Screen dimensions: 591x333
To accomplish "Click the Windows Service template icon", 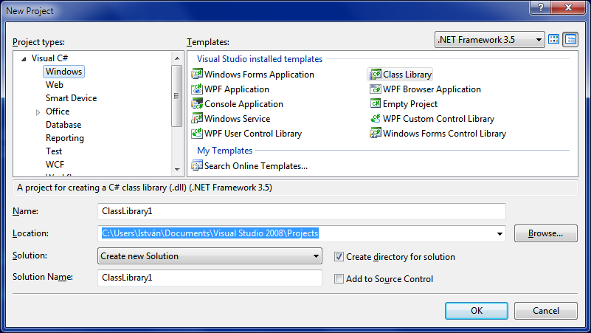I will coord(197,118).
